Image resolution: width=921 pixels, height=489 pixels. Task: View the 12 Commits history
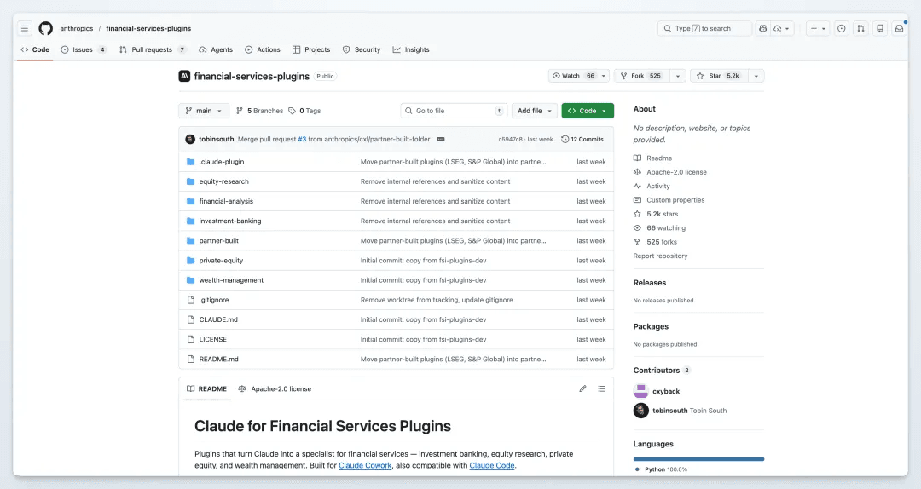(582, 139)
